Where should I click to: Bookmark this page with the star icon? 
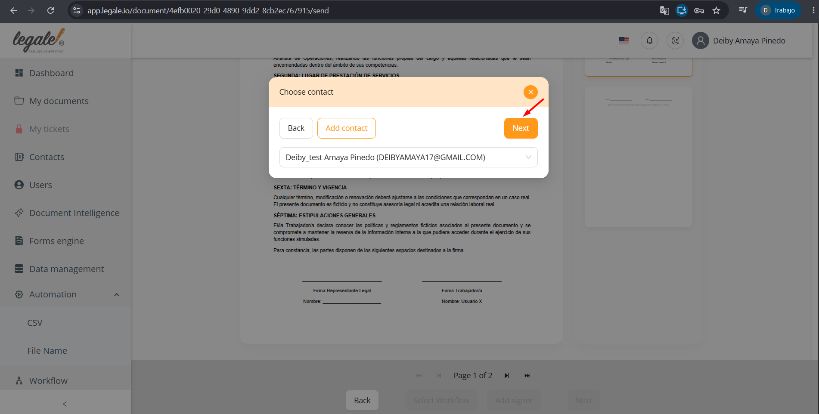point(716,10)
